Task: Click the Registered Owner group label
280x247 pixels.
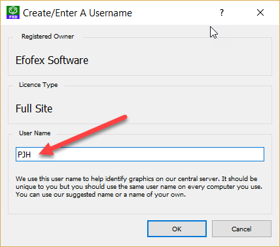Action: coord(48,36)
